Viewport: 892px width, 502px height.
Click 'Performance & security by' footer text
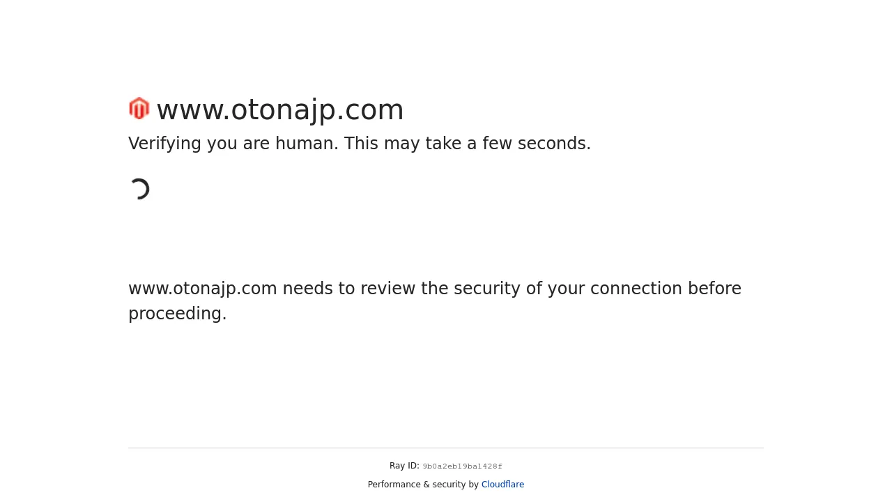click(x=423, y=485)
